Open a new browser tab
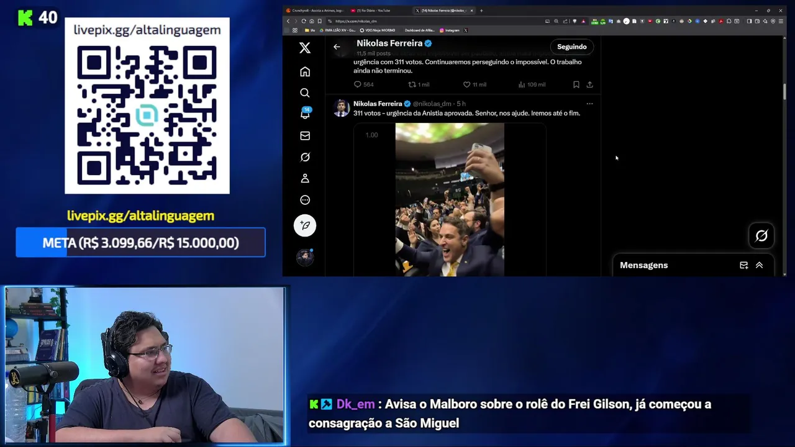Screen dimensions: 795x447 481,11
